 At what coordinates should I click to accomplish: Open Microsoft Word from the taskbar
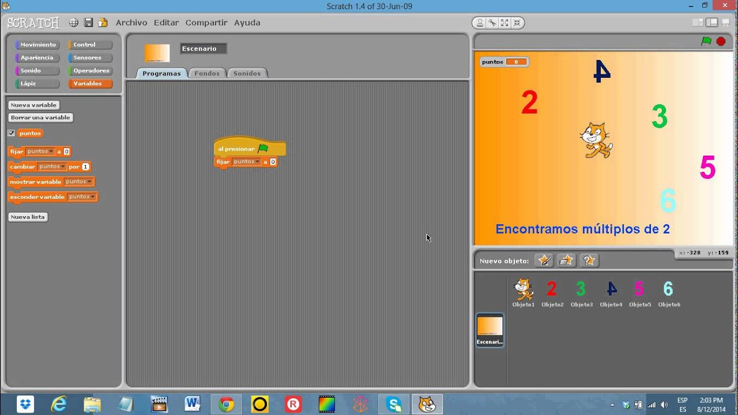pos(193,405)
